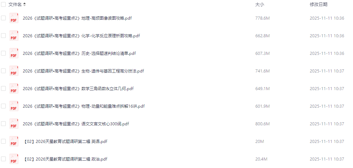Click PDF icon of 物理-动量和能量难点拆解16讲 file
Screen dimensions: 353x168
click(x=14, y=106)
